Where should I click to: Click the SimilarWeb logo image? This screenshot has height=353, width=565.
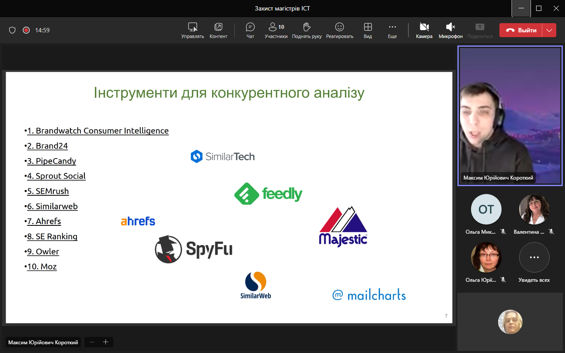point(256,286)
